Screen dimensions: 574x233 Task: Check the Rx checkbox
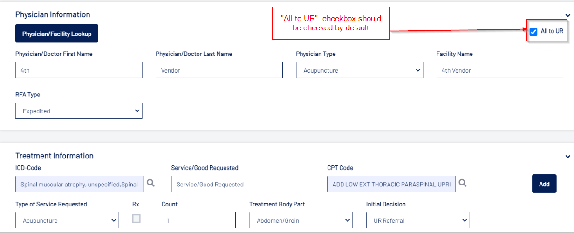[137, 219]
